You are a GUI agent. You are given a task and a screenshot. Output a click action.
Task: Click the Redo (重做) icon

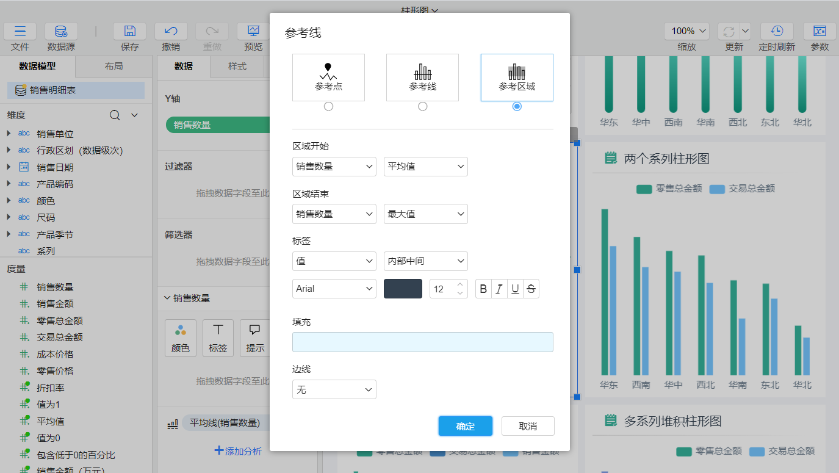click(x=211, y=31)
